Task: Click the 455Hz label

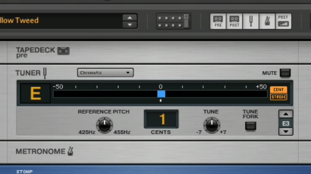Action: click(x=122, y=132)
